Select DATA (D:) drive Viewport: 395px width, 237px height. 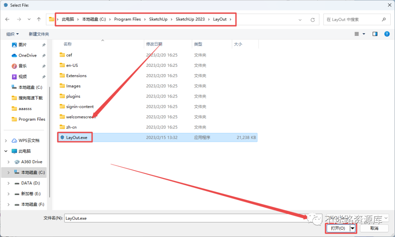(x=30, y=183)
